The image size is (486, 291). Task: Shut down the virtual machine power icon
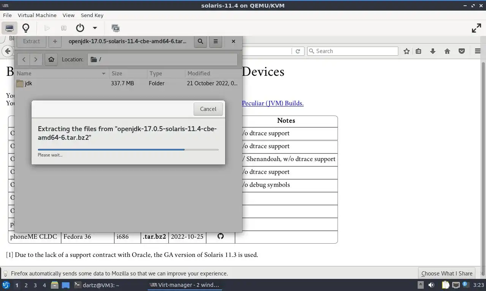tap(80, 28)
